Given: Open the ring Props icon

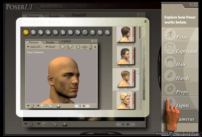Looking at the screenshot, I should 170,89.
